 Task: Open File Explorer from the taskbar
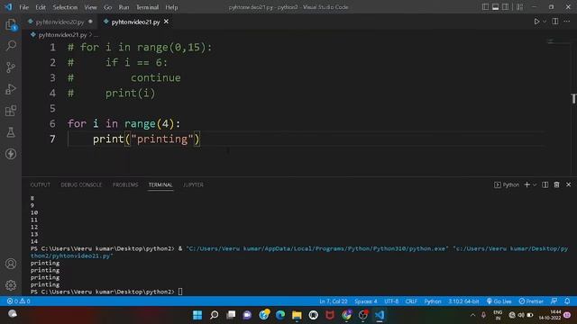pyautogui.click(x=297, y=315)
